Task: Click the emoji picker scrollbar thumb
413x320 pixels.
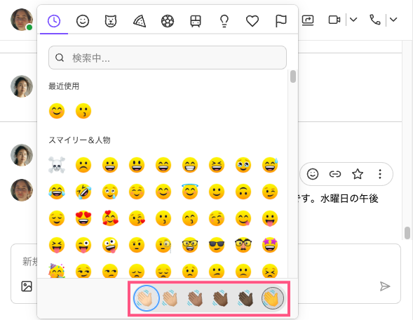Action: [x=293, y=76]
